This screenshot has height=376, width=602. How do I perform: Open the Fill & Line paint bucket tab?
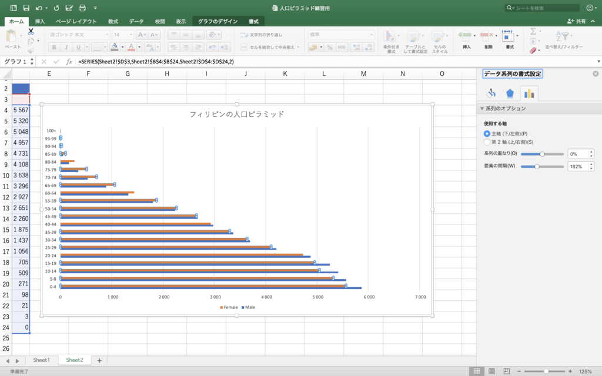tap(491, 93)
